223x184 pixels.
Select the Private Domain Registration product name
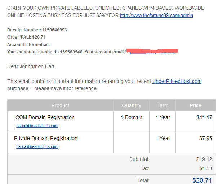point(46,138)
